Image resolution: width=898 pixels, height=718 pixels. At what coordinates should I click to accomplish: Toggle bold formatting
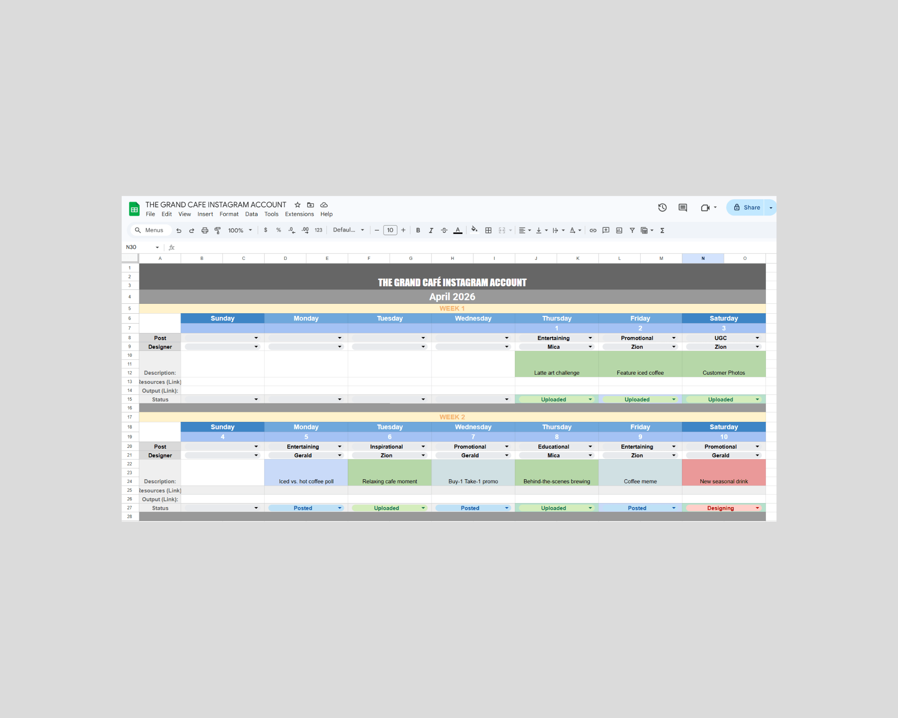tap(418, 230)
